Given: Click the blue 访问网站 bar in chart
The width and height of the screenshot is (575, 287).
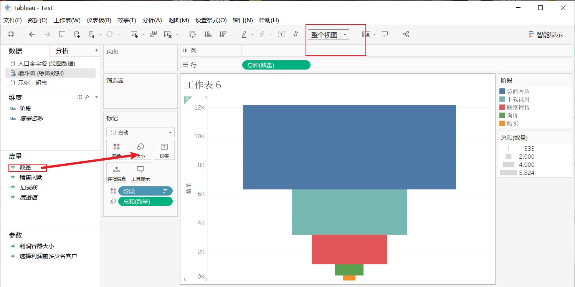Looking at the screenshot, I should click(349, 147).
